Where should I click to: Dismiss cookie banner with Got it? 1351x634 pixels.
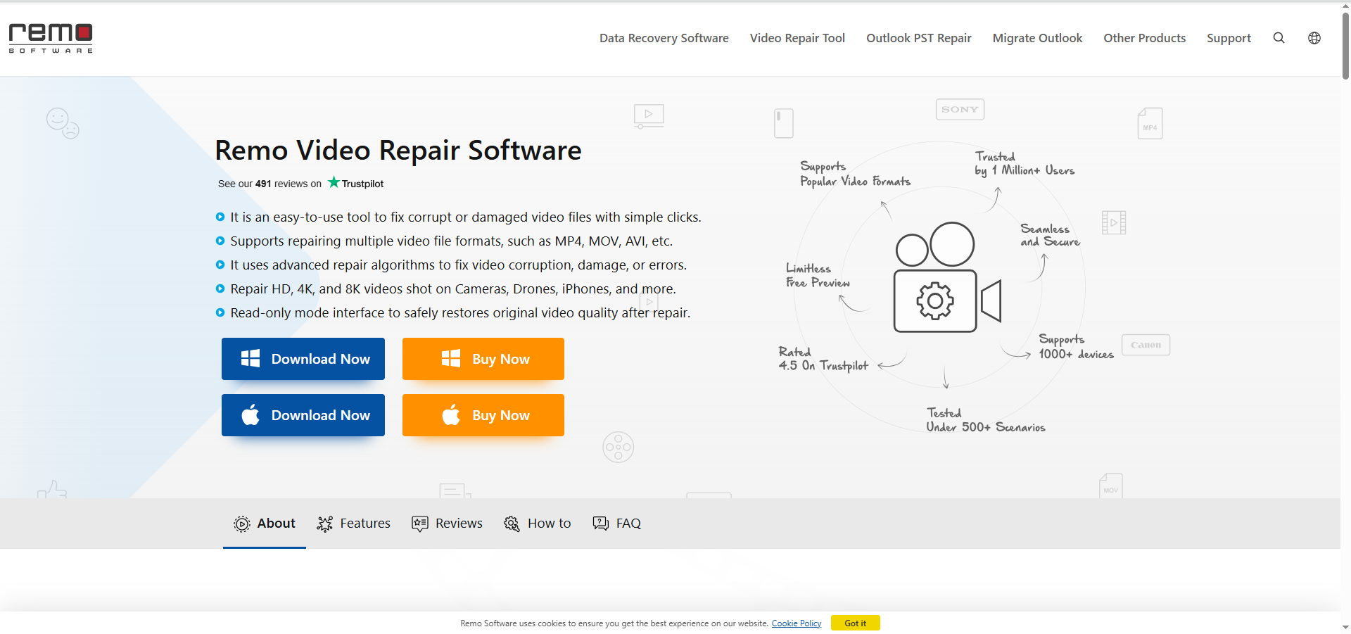(x=855, y=623)
